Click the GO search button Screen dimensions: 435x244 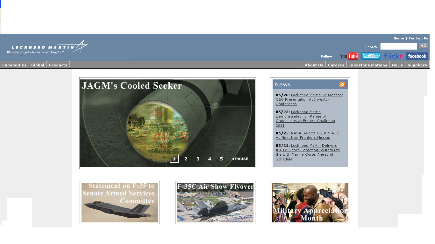point(424,46)
